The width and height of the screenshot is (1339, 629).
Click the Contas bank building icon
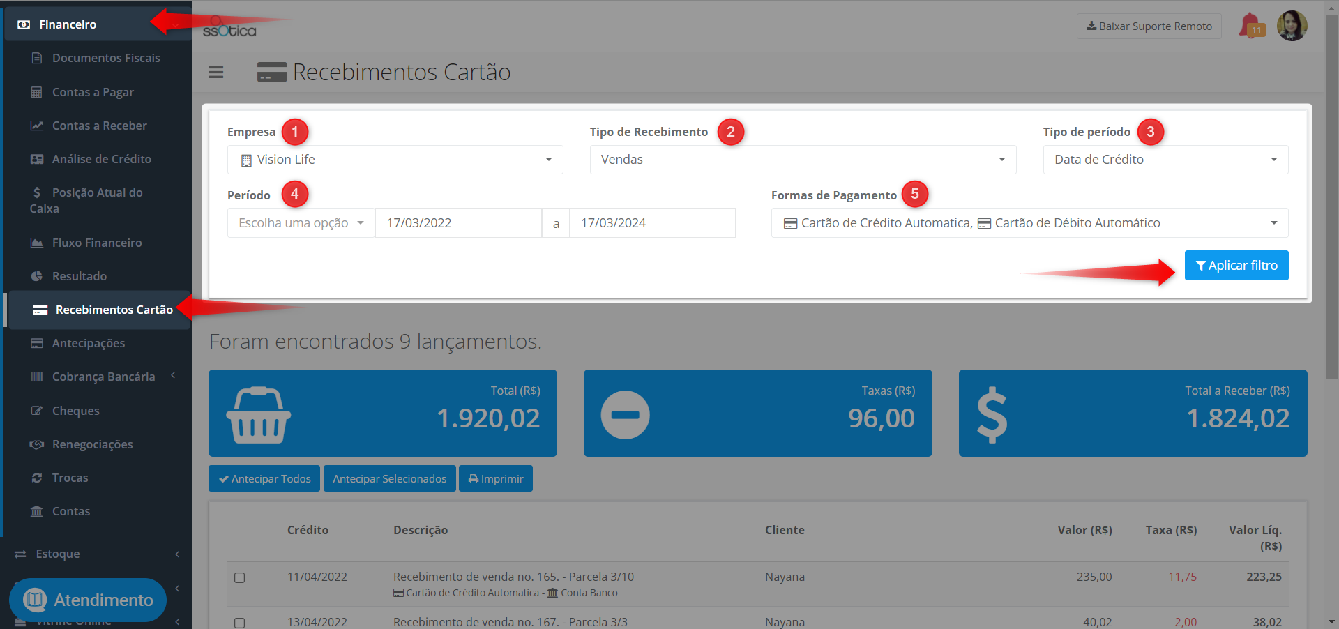pos(37,511)
